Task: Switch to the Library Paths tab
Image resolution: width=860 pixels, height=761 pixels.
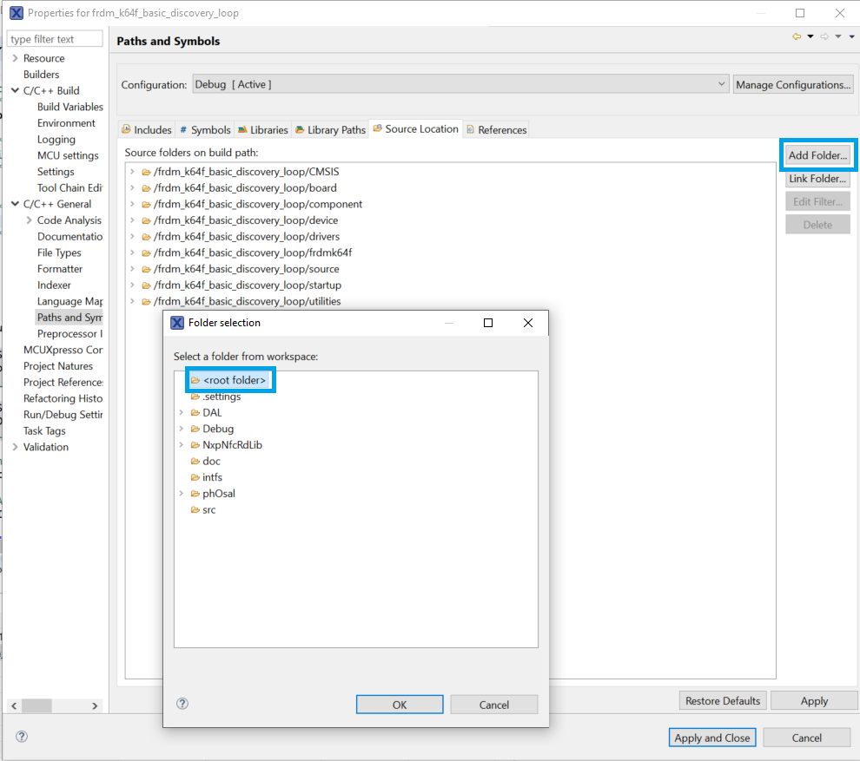Action: point(330,130)
